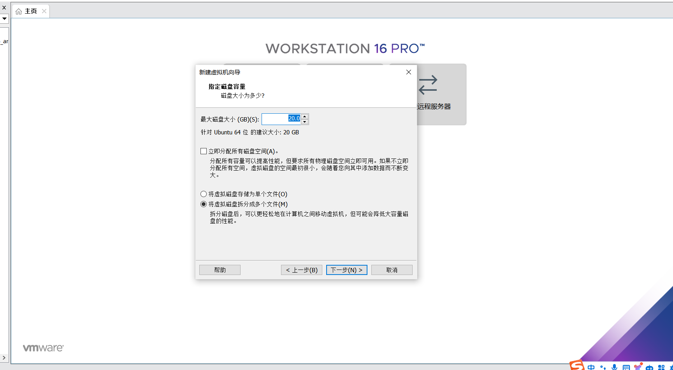The image size is (673, 370).
Task: Click the 最大磁盘大小 input field
Action: click(x=281, y=119)
